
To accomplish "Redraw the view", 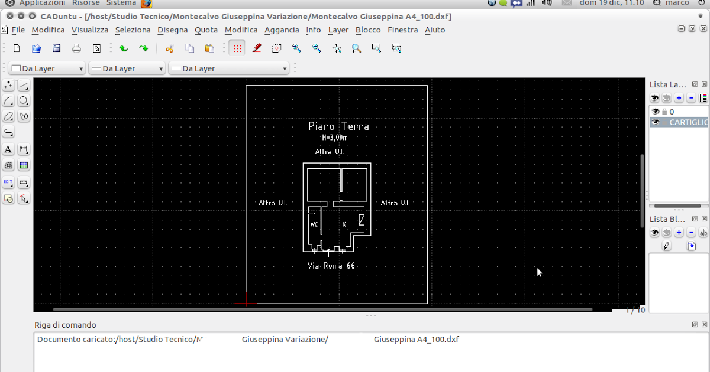I will [x=276, y=48].
